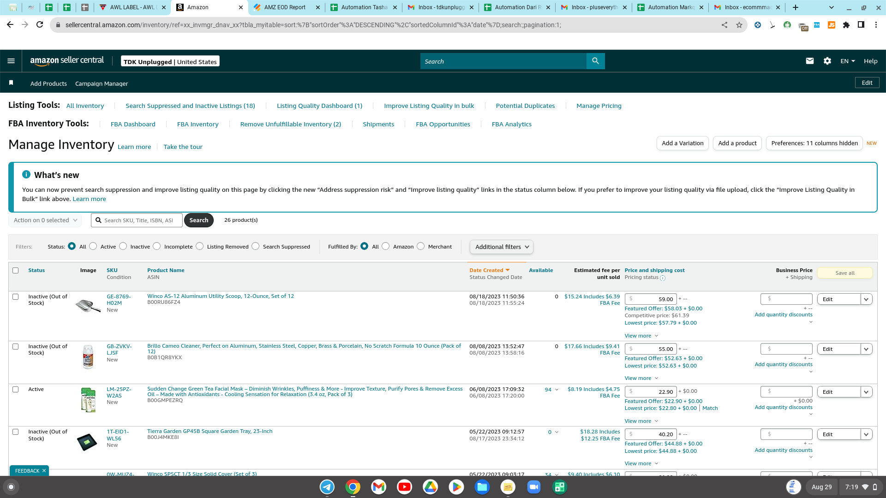The height and width of the screenshot is (498, 886).
Task: Click the Brillo Cameo Cleaner product thumbnail
Action: click(x=88, y=357)
